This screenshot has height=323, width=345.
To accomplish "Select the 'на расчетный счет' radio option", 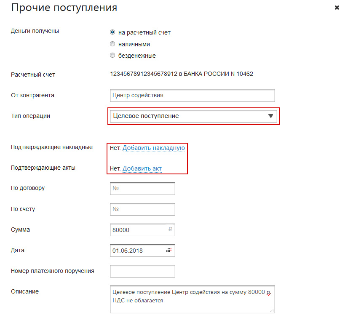I will click(112, 32).
